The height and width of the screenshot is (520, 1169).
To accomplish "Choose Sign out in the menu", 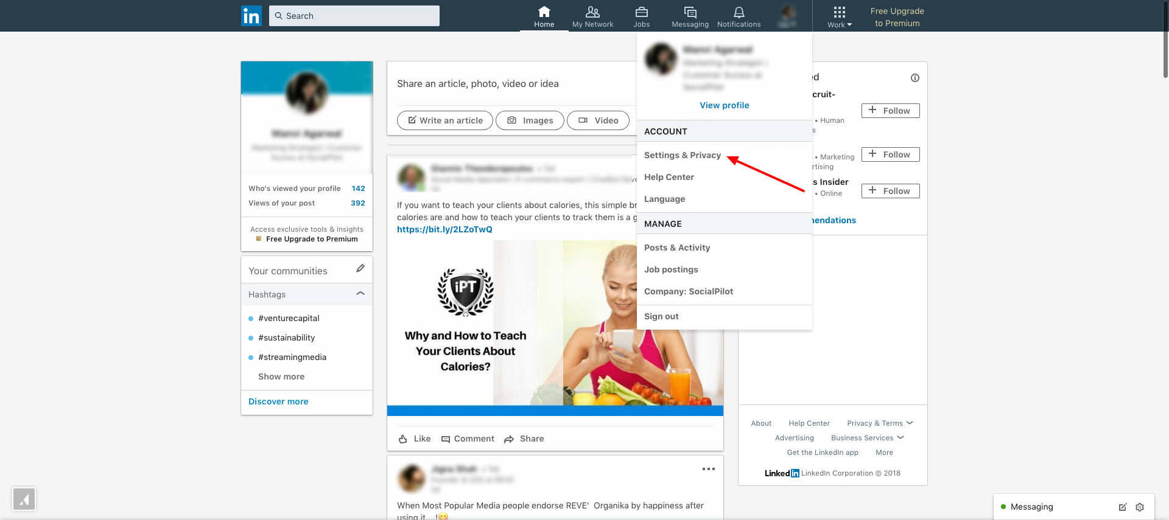I will pyautogui.click(x=661, y=316).
